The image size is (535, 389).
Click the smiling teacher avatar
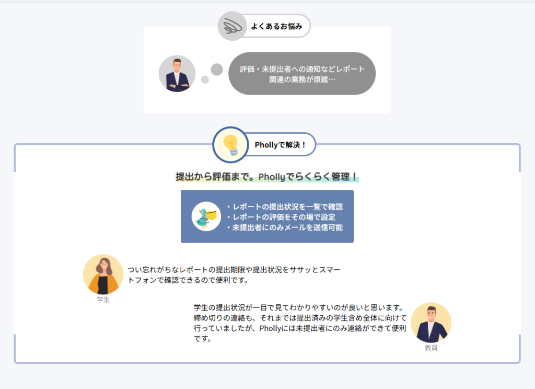tap(431, 323)
